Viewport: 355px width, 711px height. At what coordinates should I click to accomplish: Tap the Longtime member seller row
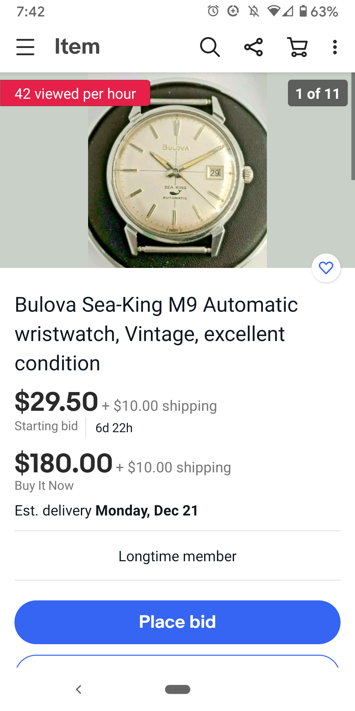tap(177, 556)
